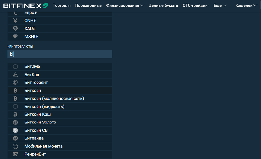Focus the cryptocurrency search field

coord(60,54)
